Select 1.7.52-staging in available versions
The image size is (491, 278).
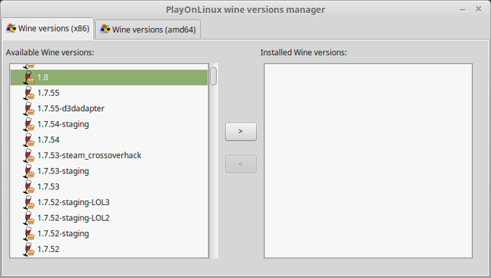click(x=109, y=234)
